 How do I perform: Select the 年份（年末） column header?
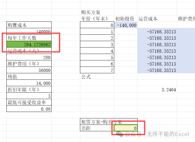click(x=97, y=19)
